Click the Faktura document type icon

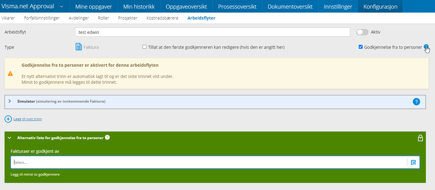pos(78,47)
